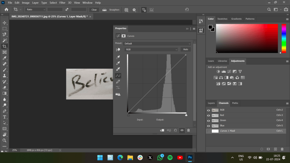The image size is (290, 163).
Task: Switch to the Paths tab
Action: point(235,103)
